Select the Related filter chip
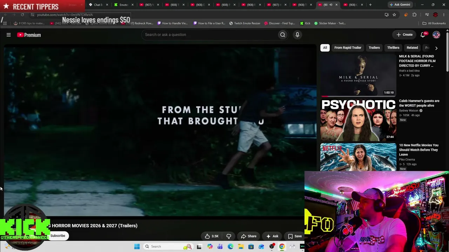This screenshot has width=449, height=252. pos(412,48)
